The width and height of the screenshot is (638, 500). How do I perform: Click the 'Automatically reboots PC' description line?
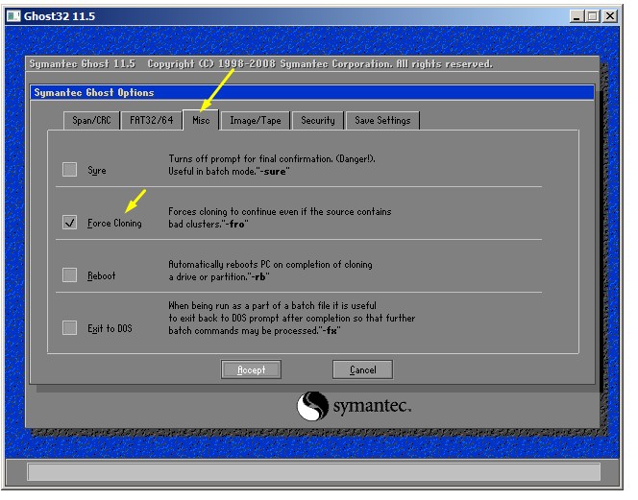[270, 264]
